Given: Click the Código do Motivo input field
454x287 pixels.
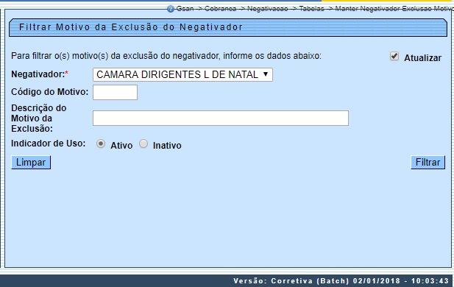Looking at the screenshot, I should point(115,93).
